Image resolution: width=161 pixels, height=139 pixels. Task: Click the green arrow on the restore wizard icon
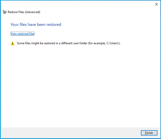tap(4, 11)
